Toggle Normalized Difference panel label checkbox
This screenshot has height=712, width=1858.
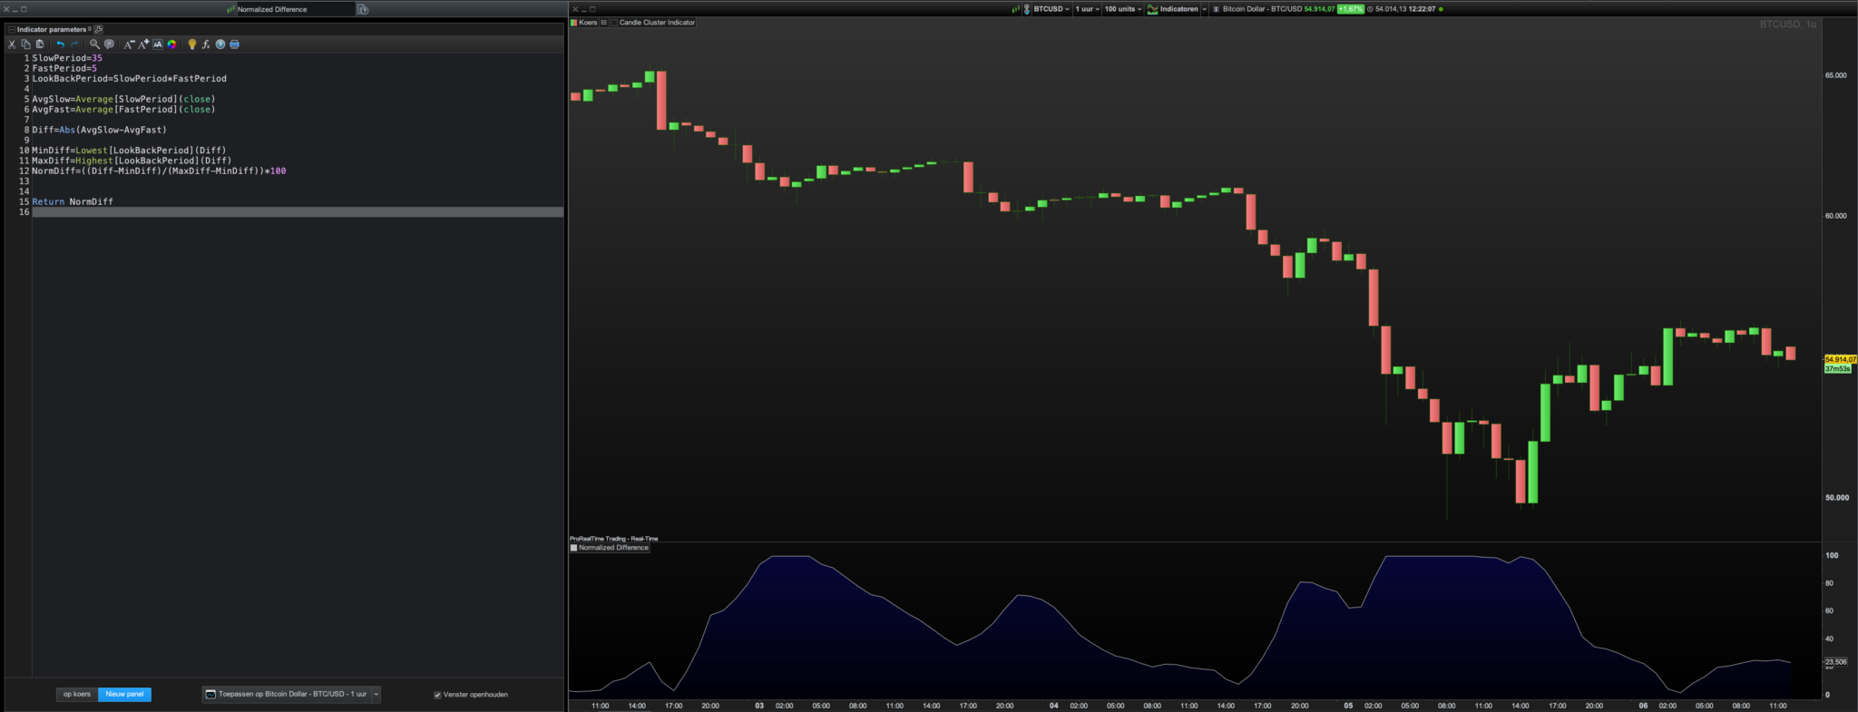pos(573,548)
